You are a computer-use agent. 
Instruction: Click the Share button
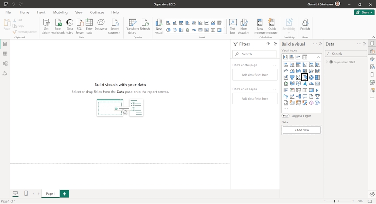pos(364,12)
